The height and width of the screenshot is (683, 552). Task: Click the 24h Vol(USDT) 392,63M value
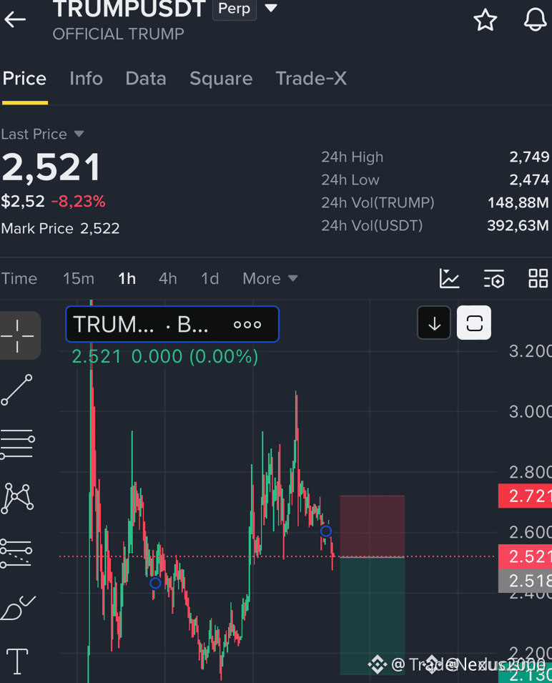518,225
